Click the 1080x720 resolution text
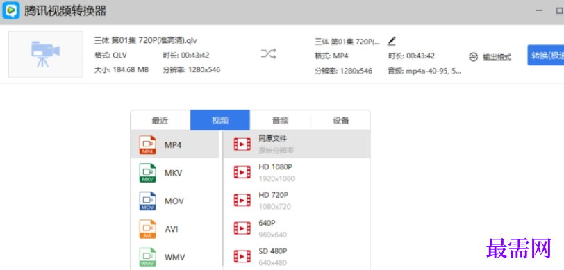The height and width of the screenshot is (270, 564). (x=274, y=207)
